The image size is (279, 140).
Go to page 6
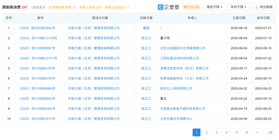pyautogui.click(x=247, y=132)
